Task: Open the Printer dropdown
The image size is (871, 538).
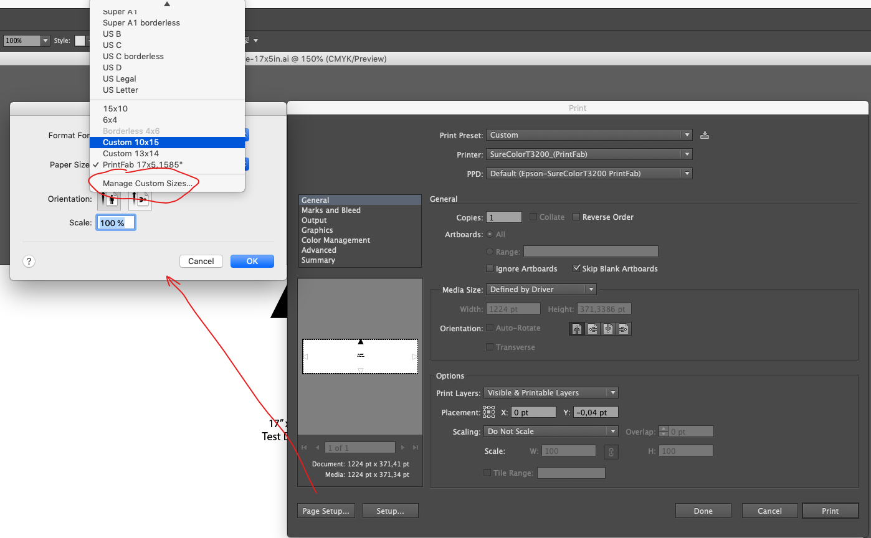Action: [x=589, y=154]
